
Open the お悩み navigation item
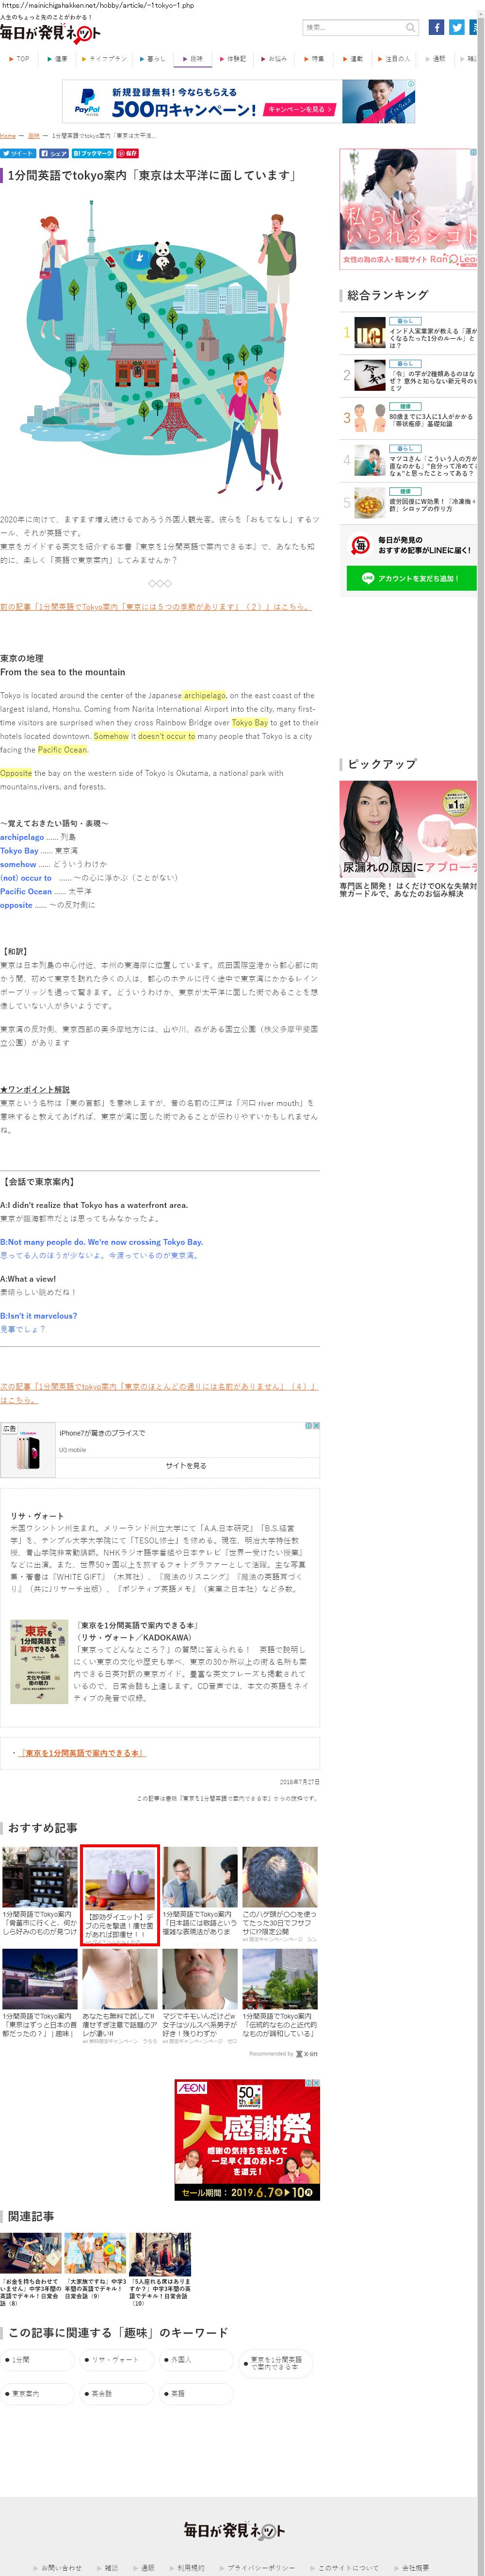(274, 59)
